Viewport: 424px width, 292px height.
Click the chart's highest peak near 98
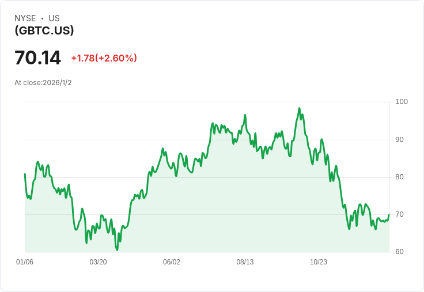pyautogui.click(x=299, y=108)
